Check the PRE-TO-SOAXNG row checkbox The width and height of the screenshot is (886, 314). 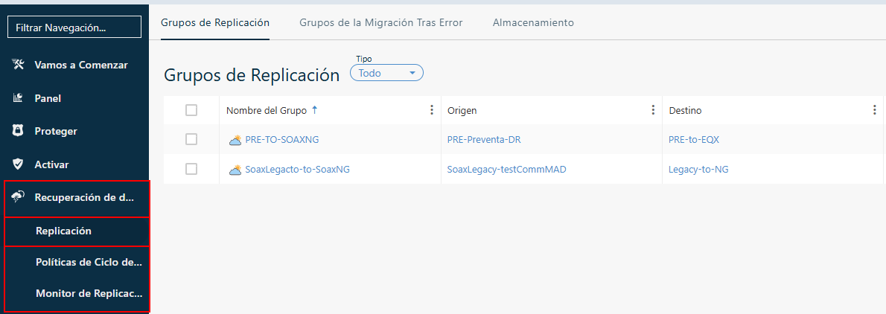[x=191, y=139]
